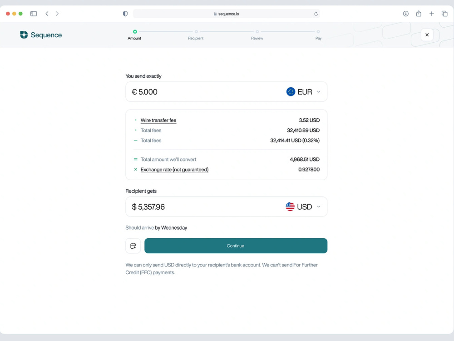Click the sequence.io address bar
The width and height of the screenshot is (454, 341).
227,14
